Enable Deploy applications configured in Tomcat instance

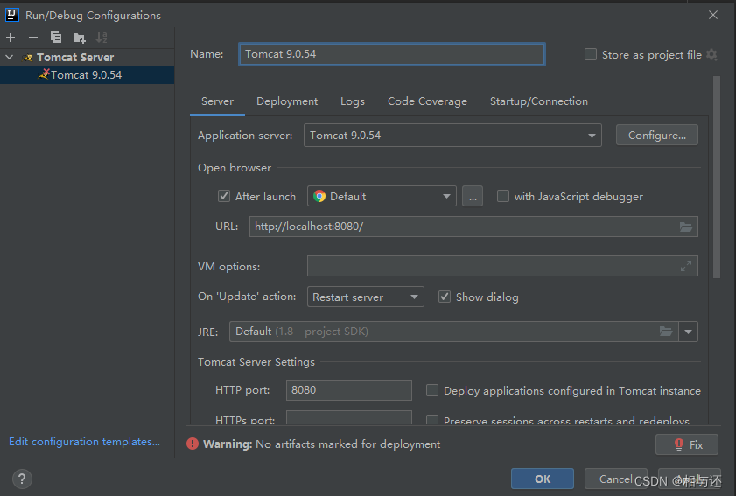431,390
